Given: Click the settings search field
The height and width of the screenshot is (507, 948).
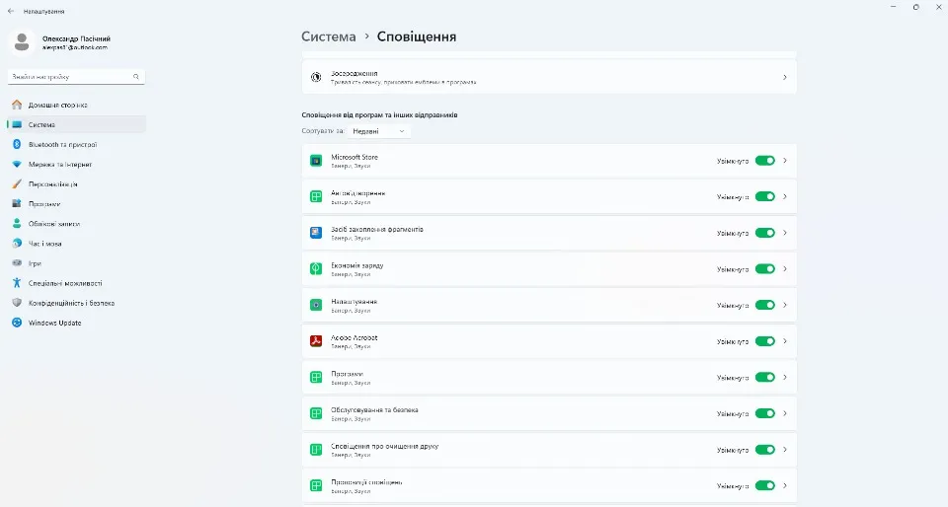Looking at the screenshot, I should coord(69,76).
